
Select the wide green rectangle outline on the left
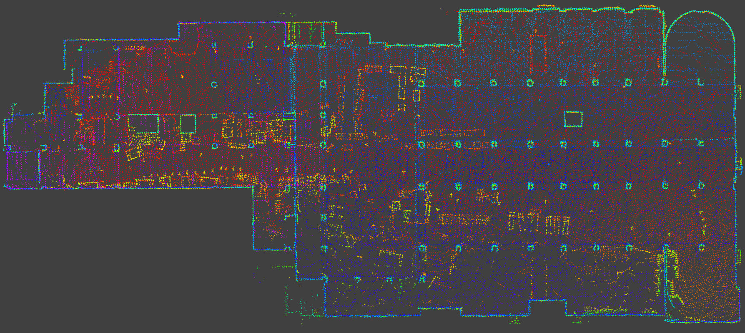143,124
